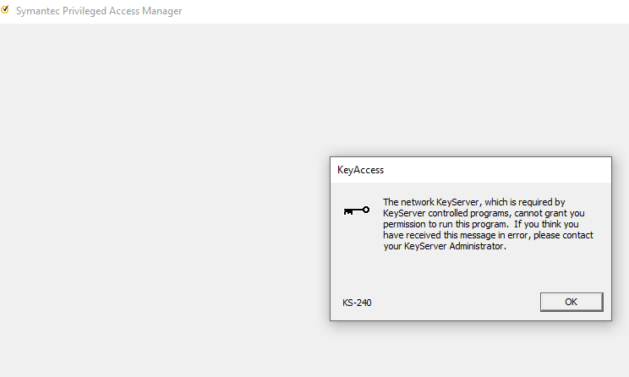629x377 pixels.
Task: Click the KeyAccess dialog title text
Action: click(x=360, y=170)
